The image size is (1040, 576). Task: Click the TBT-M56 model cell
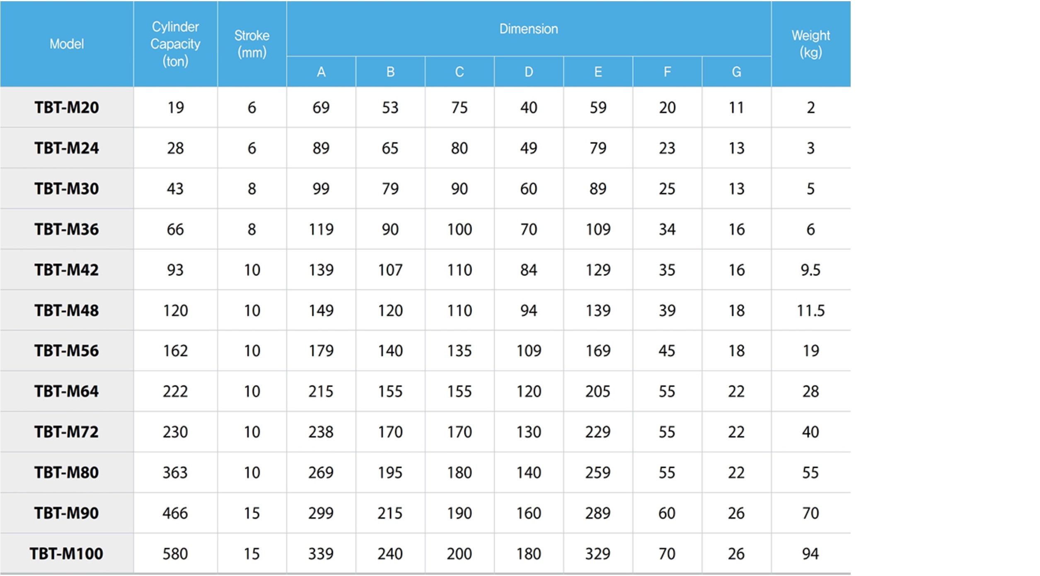[x=67, y=351]
